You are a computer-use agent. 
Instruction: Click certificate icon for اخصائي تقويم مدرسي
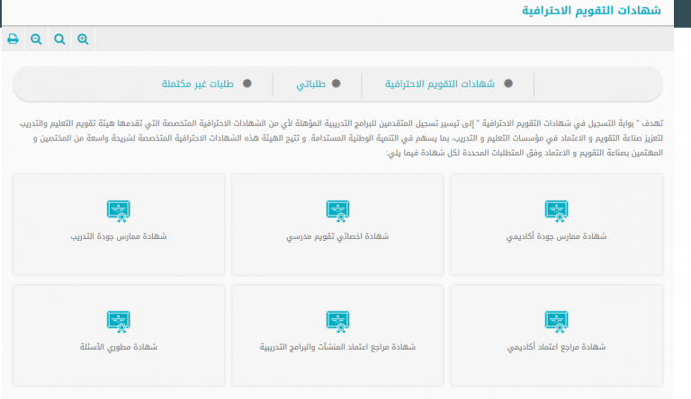[337, 210]
